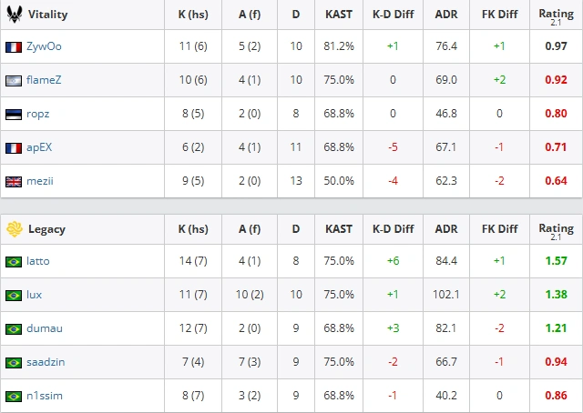The height and width of the screenshot is (413, 583).
Task: Click the UK flag beside mezii
Action: pos(14,182)
